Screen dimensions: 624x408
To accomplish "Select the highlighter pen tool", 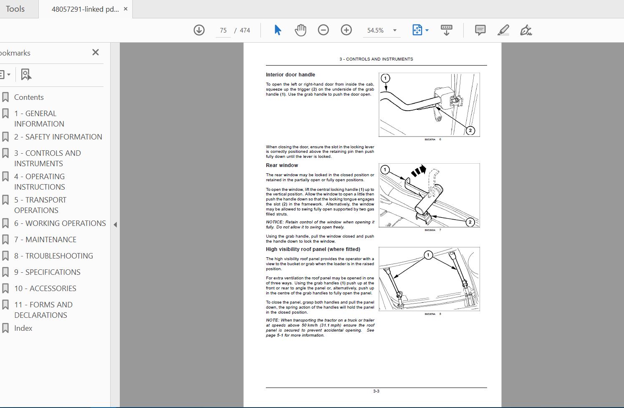I will pos(503,30).
